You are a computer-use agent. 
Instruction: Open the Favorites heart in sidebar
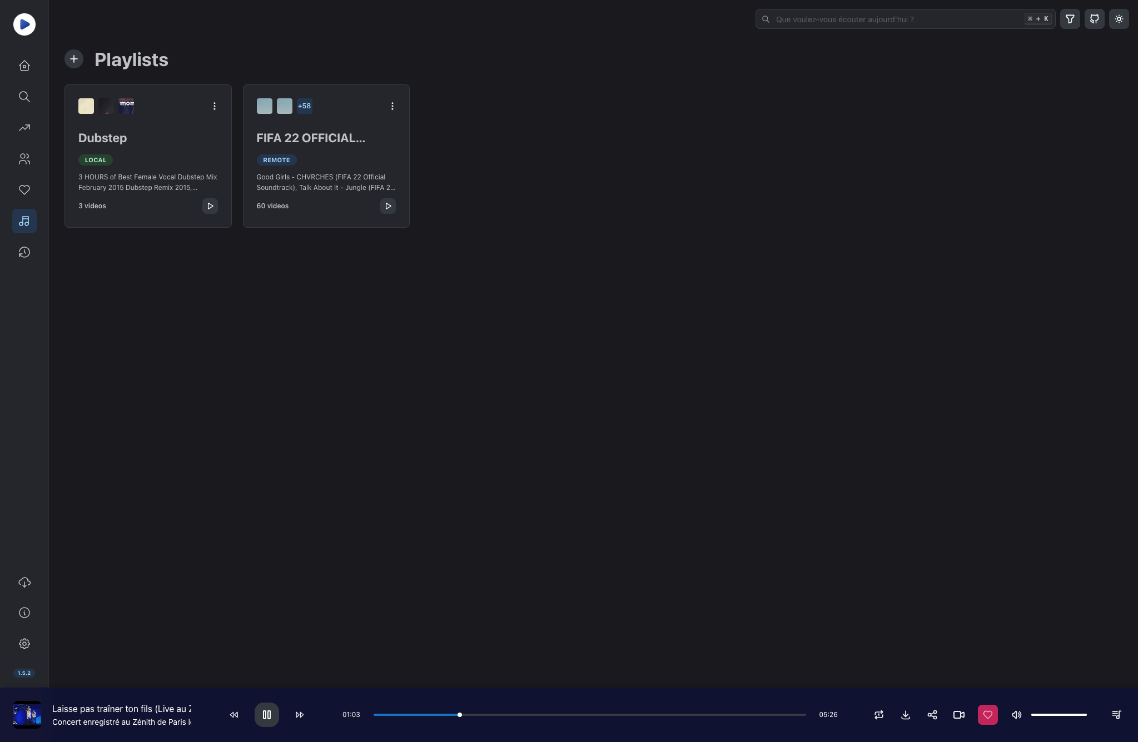(24, 190)
